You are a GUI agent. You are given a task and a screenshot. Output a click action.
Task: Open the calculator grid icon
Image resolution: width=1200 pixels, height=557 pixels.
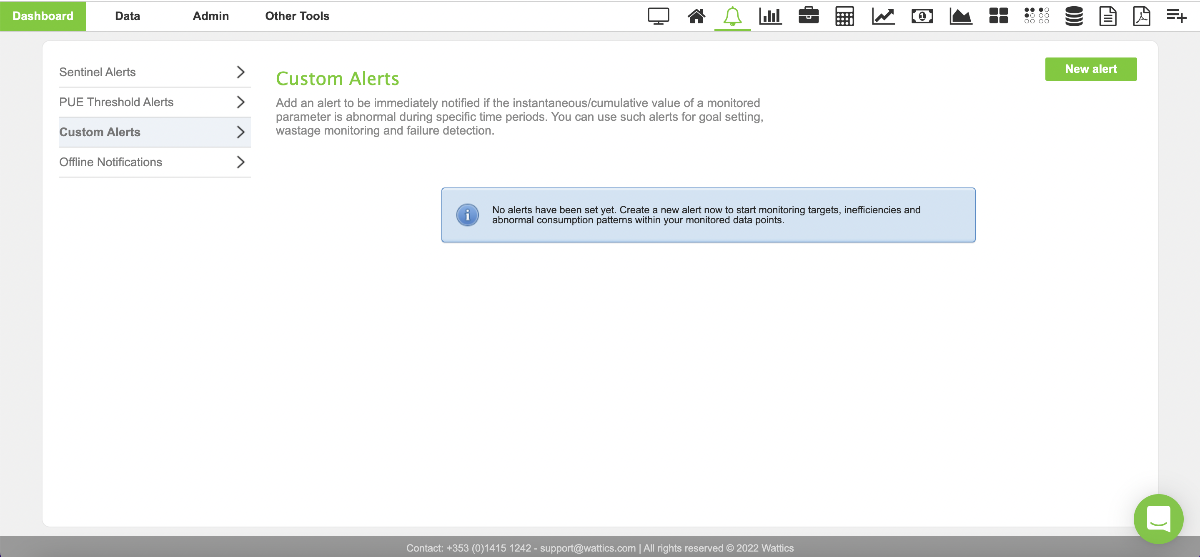pos(844,16)
